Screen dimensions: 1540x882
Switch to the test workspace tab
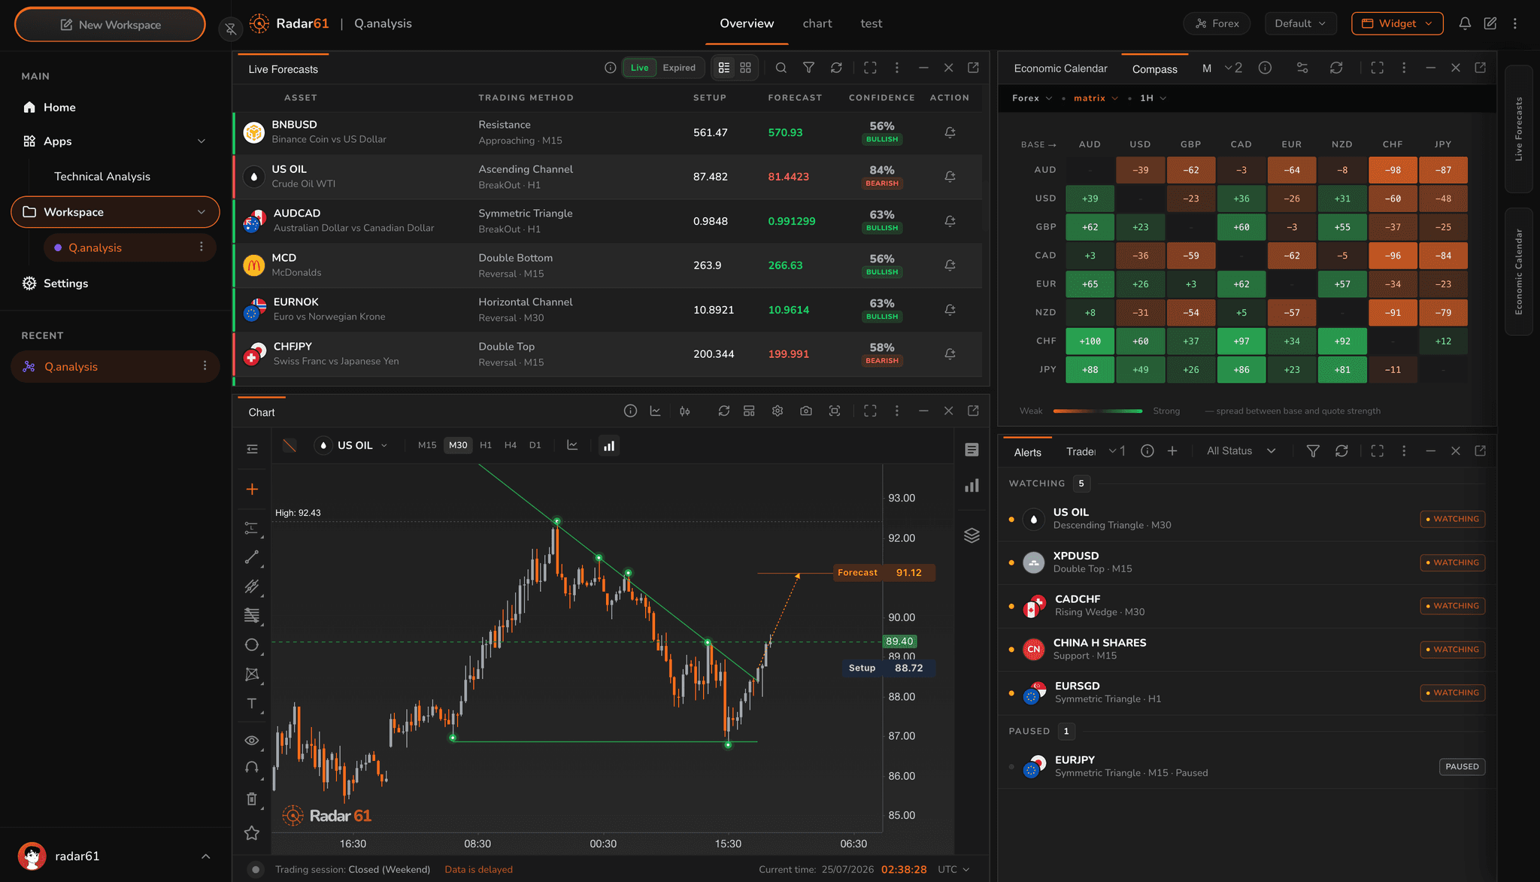[871, 23]
